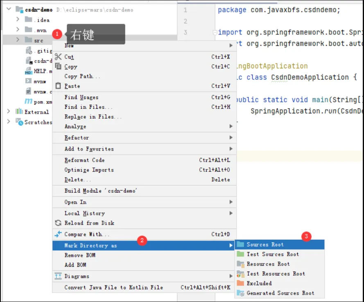Expand Scratches node in project tree

(9, 122)
